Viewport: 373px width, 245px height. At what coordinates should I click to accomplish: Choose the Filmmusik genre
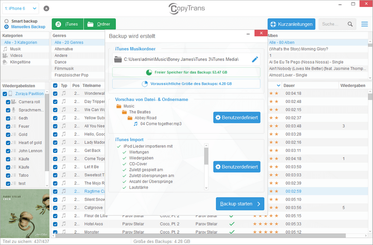(x=64, y=69)
